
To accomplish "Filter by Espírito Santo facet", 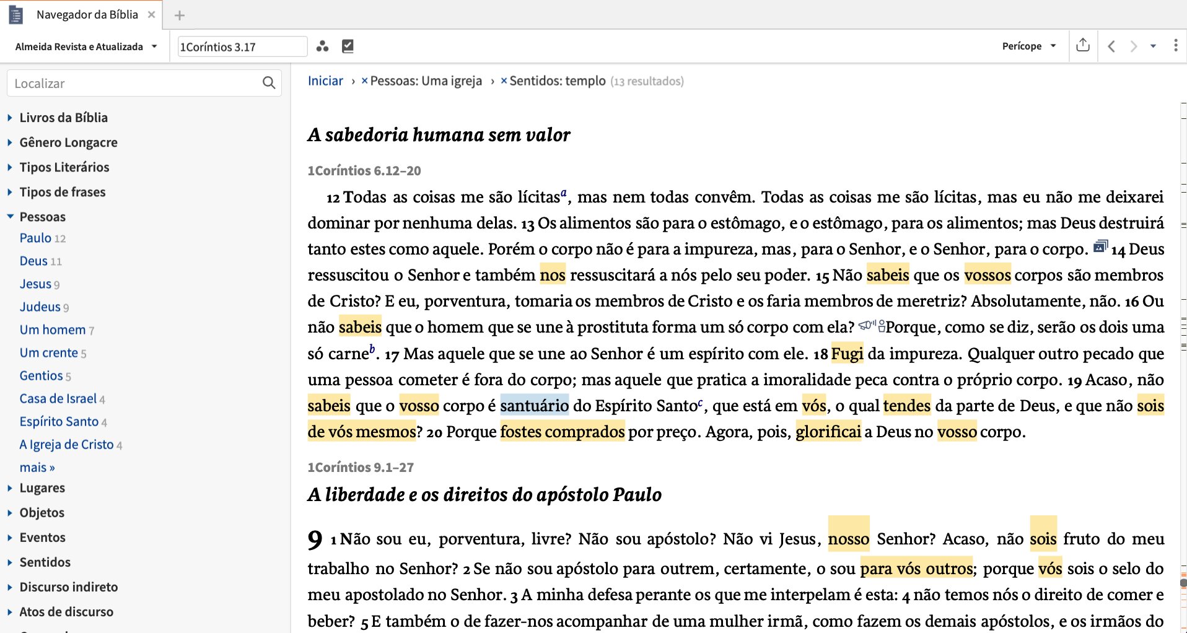I will tap(59, 421).
